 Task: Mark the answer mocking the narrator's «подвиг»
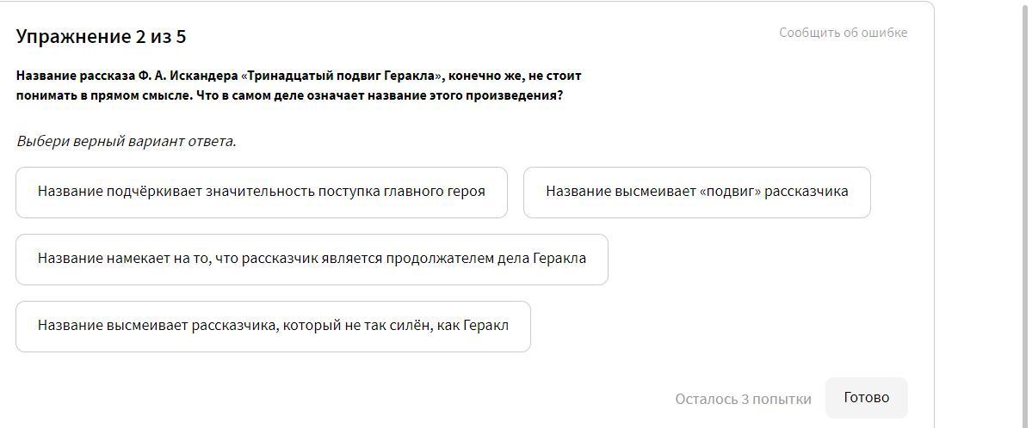tap(697, 192)
